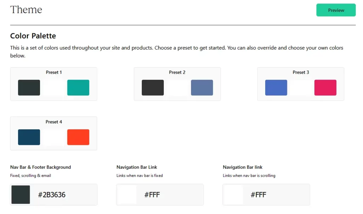Click the green Preview button
This screenshot has width=363, height=214.
pyautogui.click(x=335, y=10)
